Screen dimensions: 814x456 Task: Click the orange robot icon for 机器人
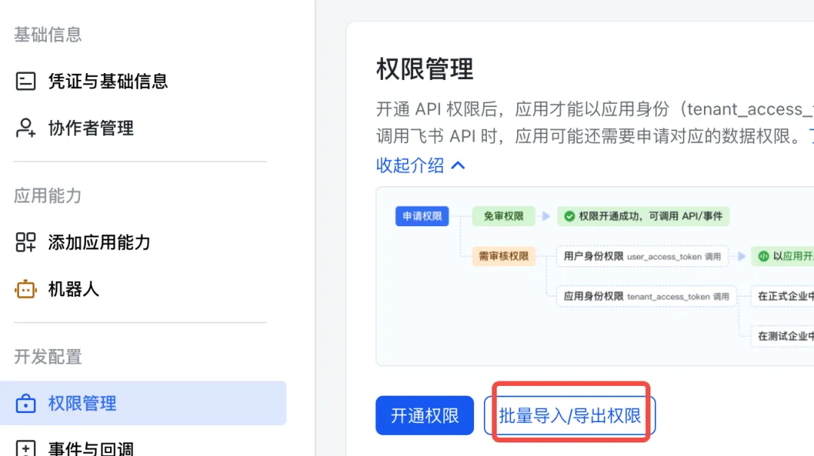(x=26, y=289)
